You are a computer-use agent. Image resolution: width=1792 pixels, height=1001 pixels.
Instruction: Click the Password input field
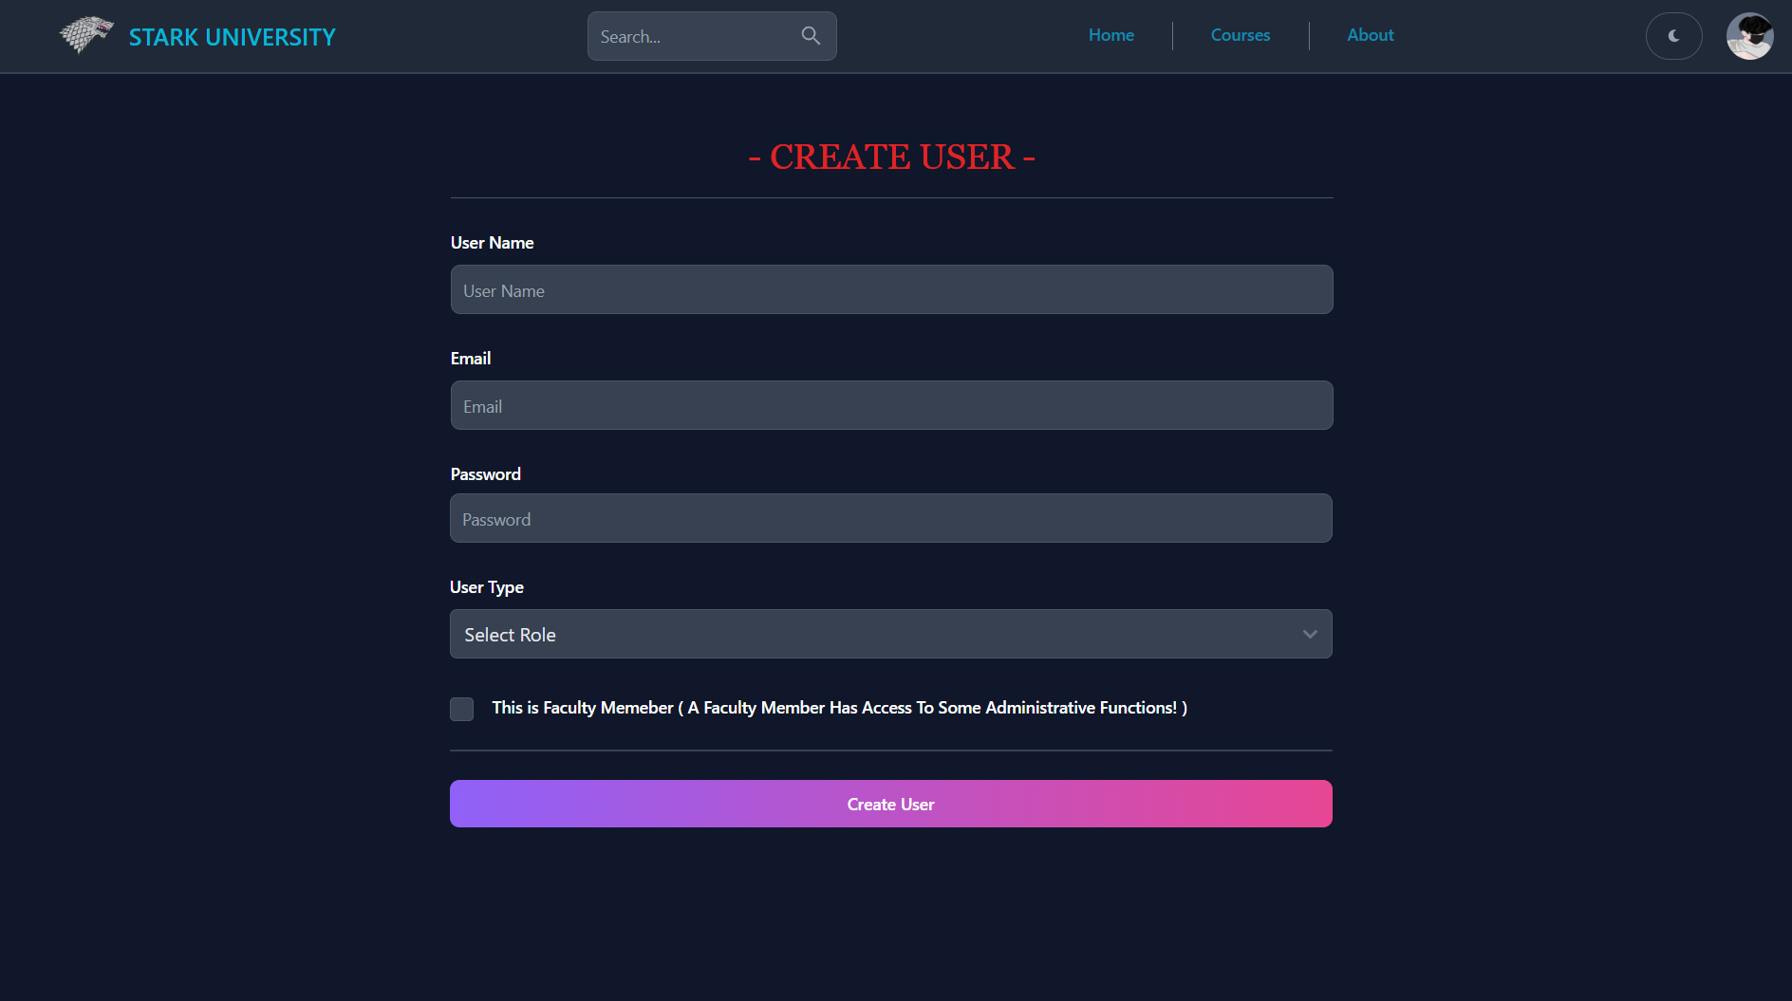[x=890, y=518]
